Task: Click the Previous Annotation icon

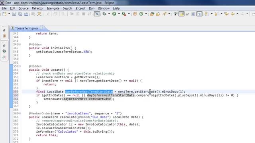Action: [216, 14]
